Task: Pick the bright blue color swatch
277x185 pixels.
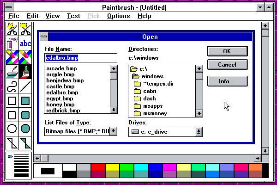Action: pyautogui.click(x=155, y=167)
